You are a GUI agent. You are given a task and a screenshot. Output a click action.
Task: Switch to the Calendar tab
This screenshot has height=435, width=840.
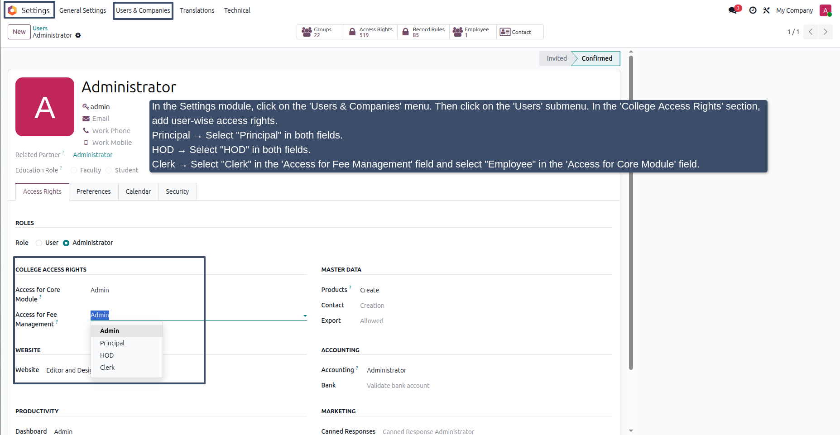coord(138,191)
